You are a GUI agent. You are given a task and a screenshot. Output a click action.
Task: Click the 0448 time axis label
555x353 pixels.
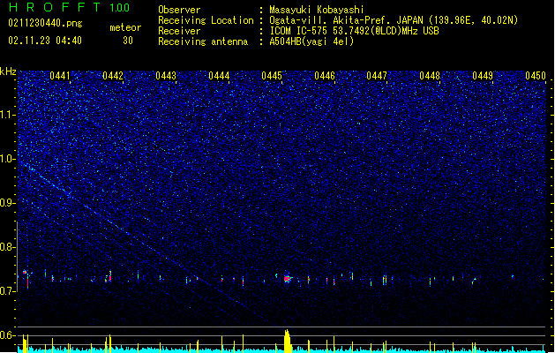[430, 76]
